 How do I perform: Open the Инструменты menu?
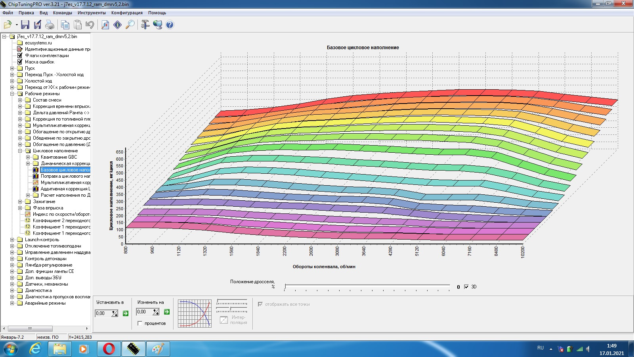click(92, 13)
